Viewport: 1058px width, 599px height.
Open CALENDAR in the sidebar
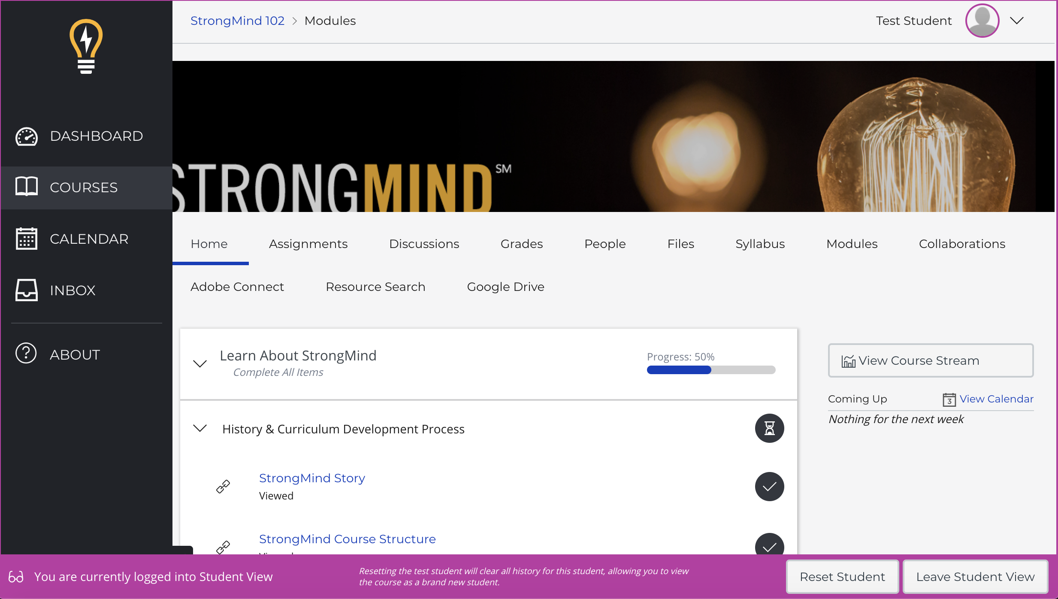[x=87, y=239]
